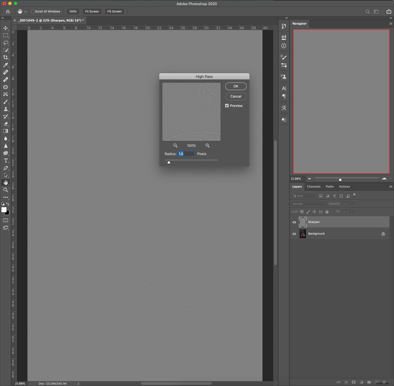
Task: Select the Crop tool
Action: [6, 58]
